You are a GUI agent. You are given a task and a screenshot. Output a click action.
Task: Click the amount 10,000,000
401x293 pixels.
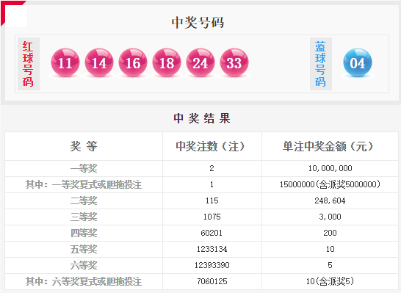pos(330,168)
